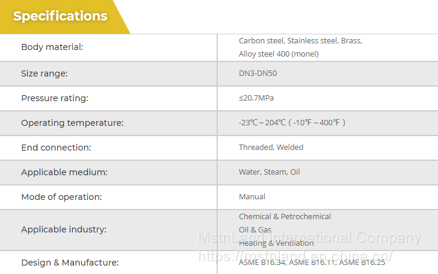Click the Operating temperature label
This screenshot has width=438, height=274.
72,123
